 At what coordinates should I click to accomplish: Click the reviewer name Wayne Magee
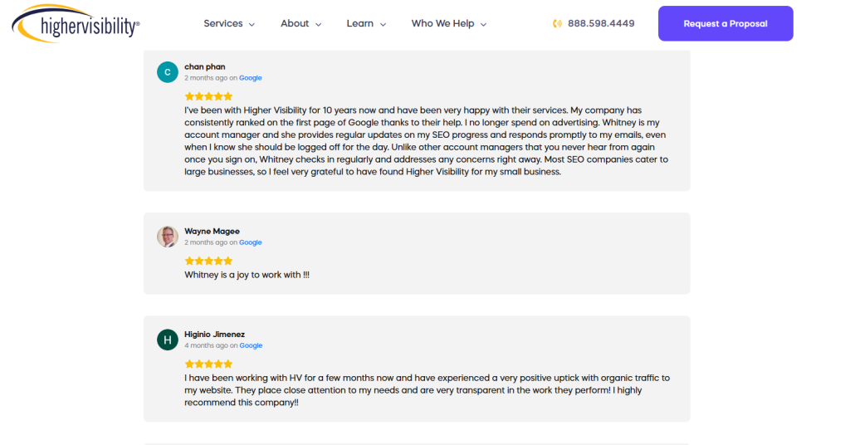pos(212,231)
